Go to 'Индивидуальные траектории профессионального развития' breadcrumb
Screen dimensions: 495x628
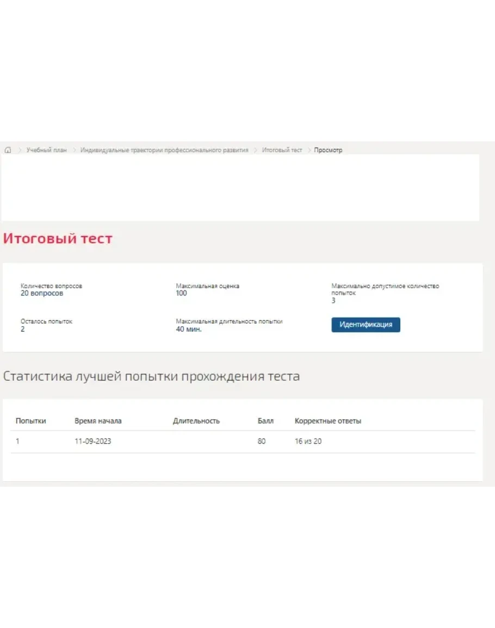click(x=164, y=150)
